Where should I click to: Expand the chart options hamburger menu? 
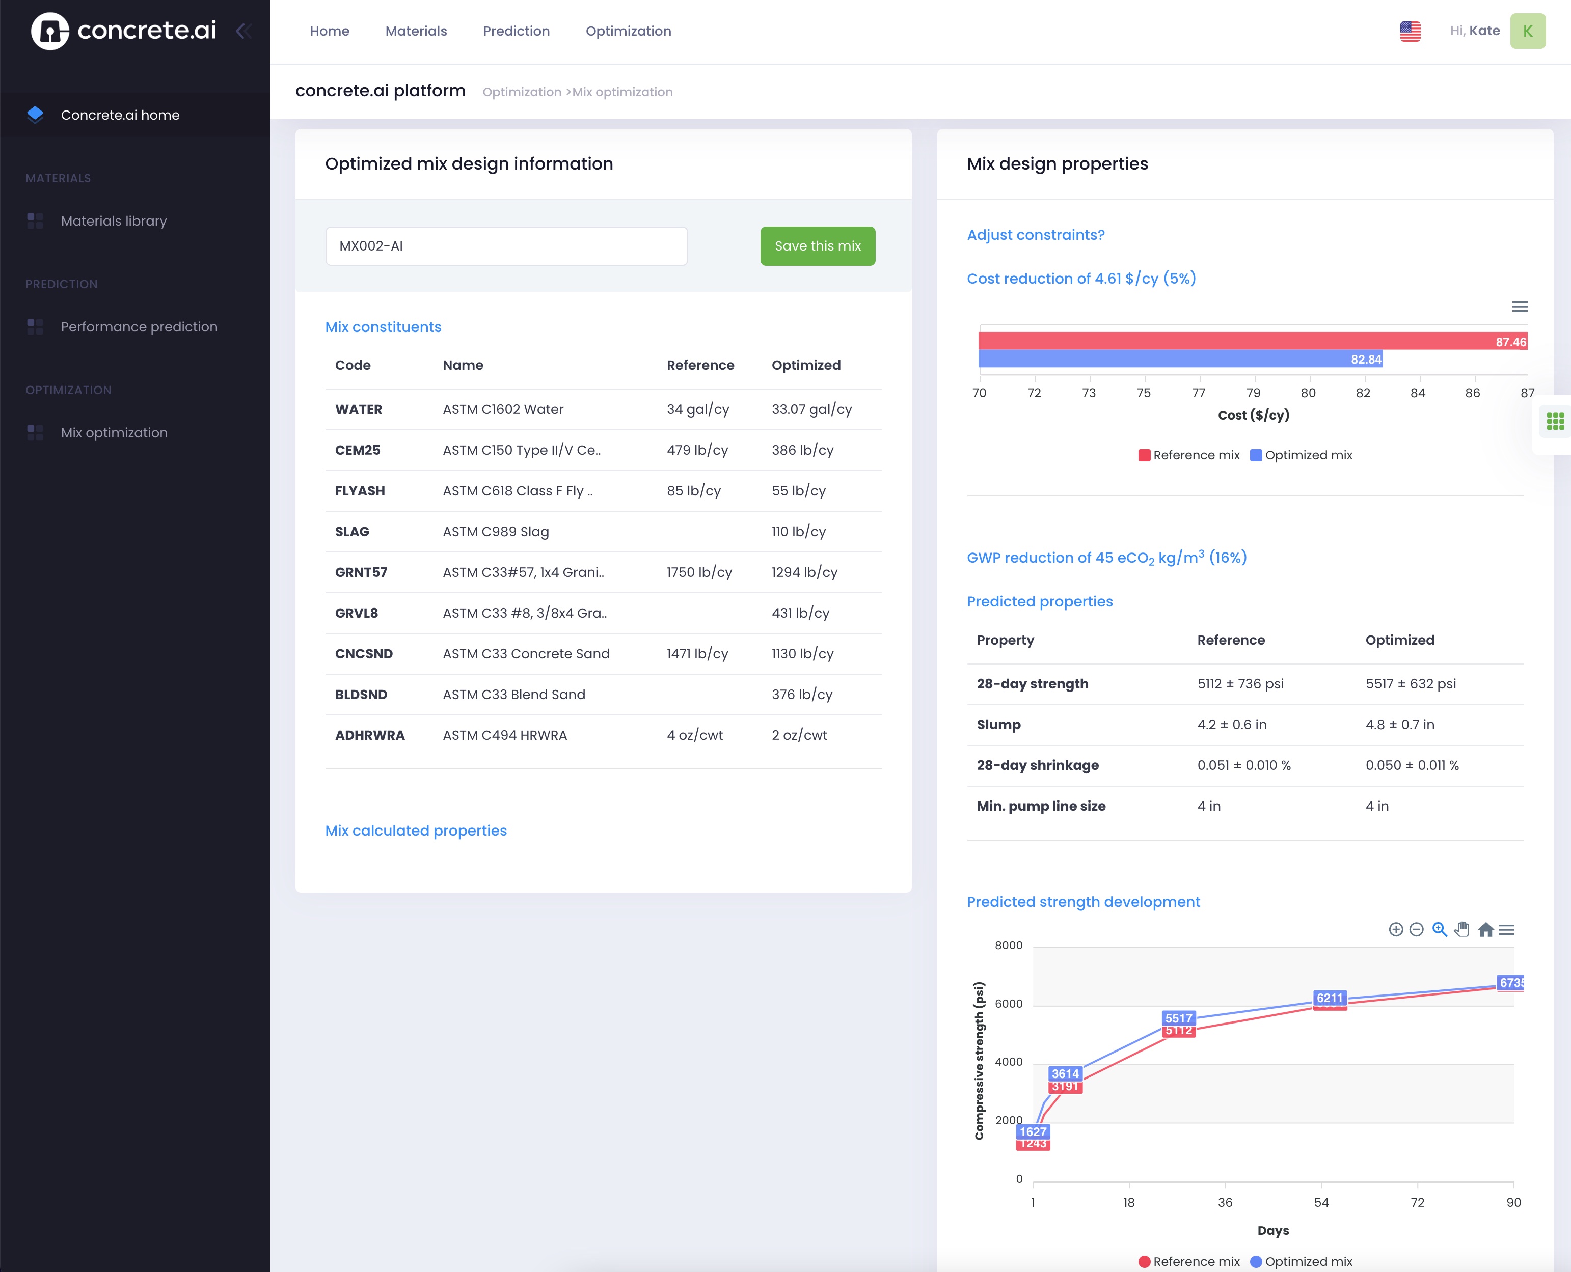click(1521, 307)
